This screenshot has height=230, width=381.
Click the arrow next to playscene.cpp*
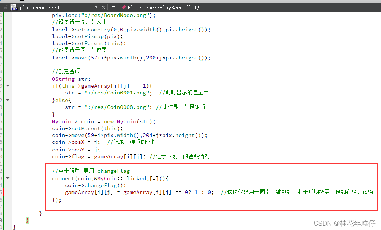96,8
